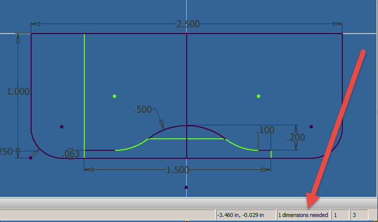
Task: Select the .200 vertical dimension
Action: 296,137
